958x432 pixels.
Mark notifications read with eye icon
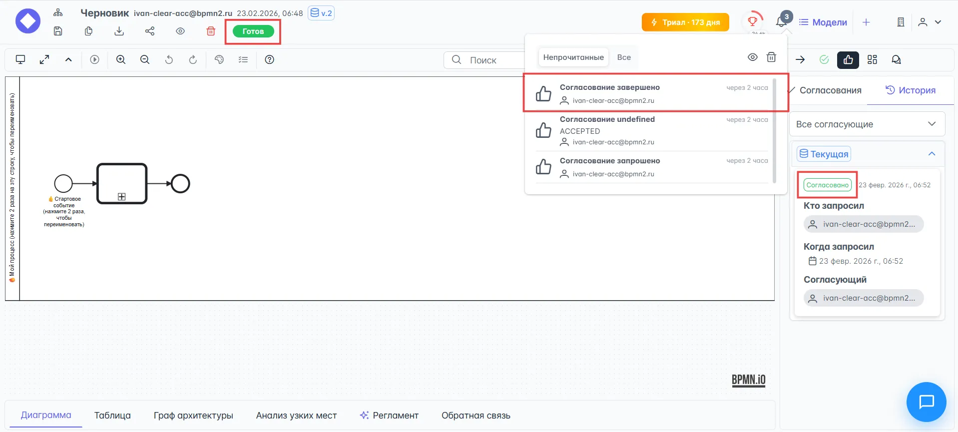(752, 57)
